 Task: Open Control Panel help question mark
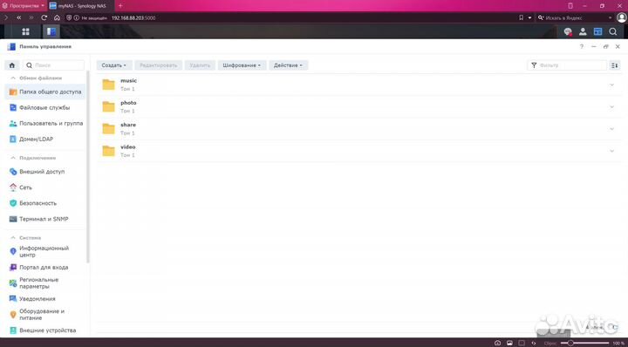pos(582,47)
